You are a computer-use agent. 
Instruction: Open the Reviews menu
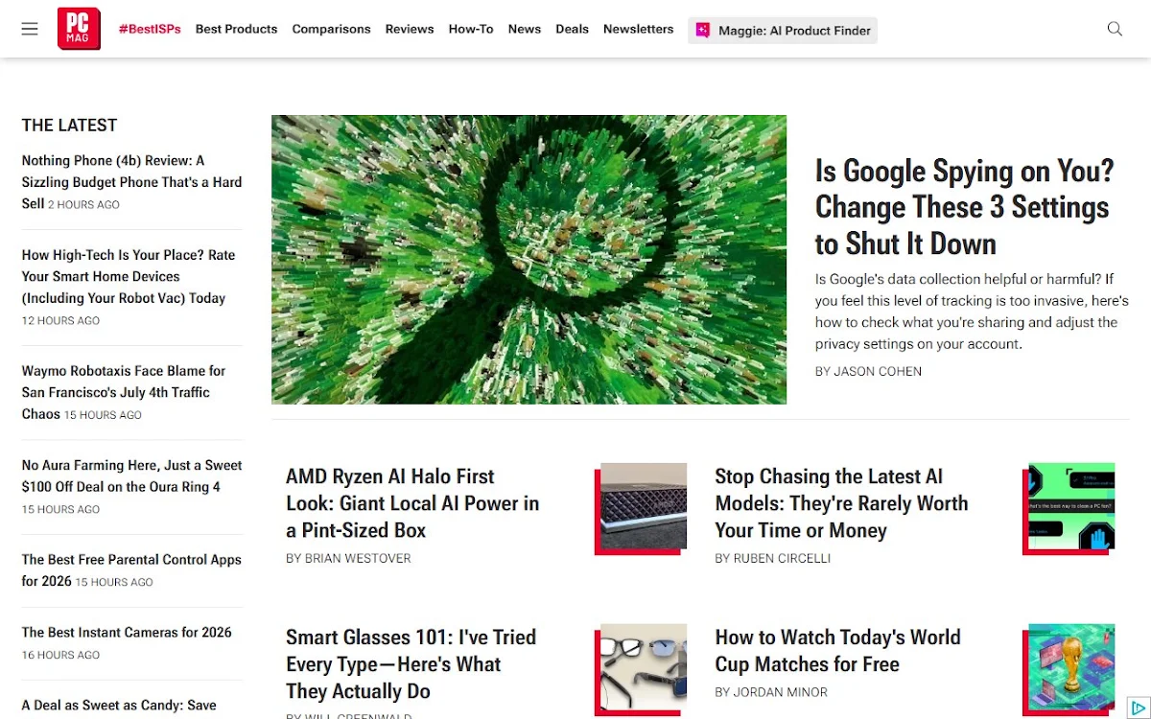(x=410, y=29)
